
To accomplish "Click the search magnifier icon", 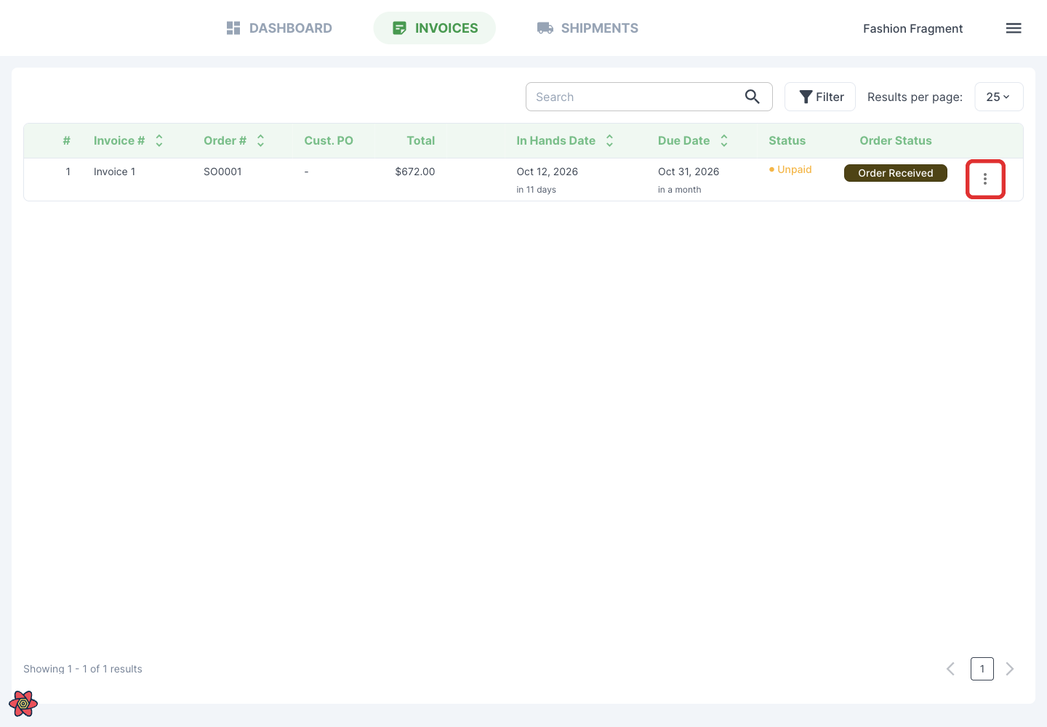I will point(753,97).
